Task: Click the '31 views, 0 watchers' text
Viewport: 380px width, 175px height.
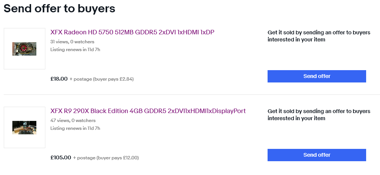Action: pyautogui.click(x=72, y=42)
